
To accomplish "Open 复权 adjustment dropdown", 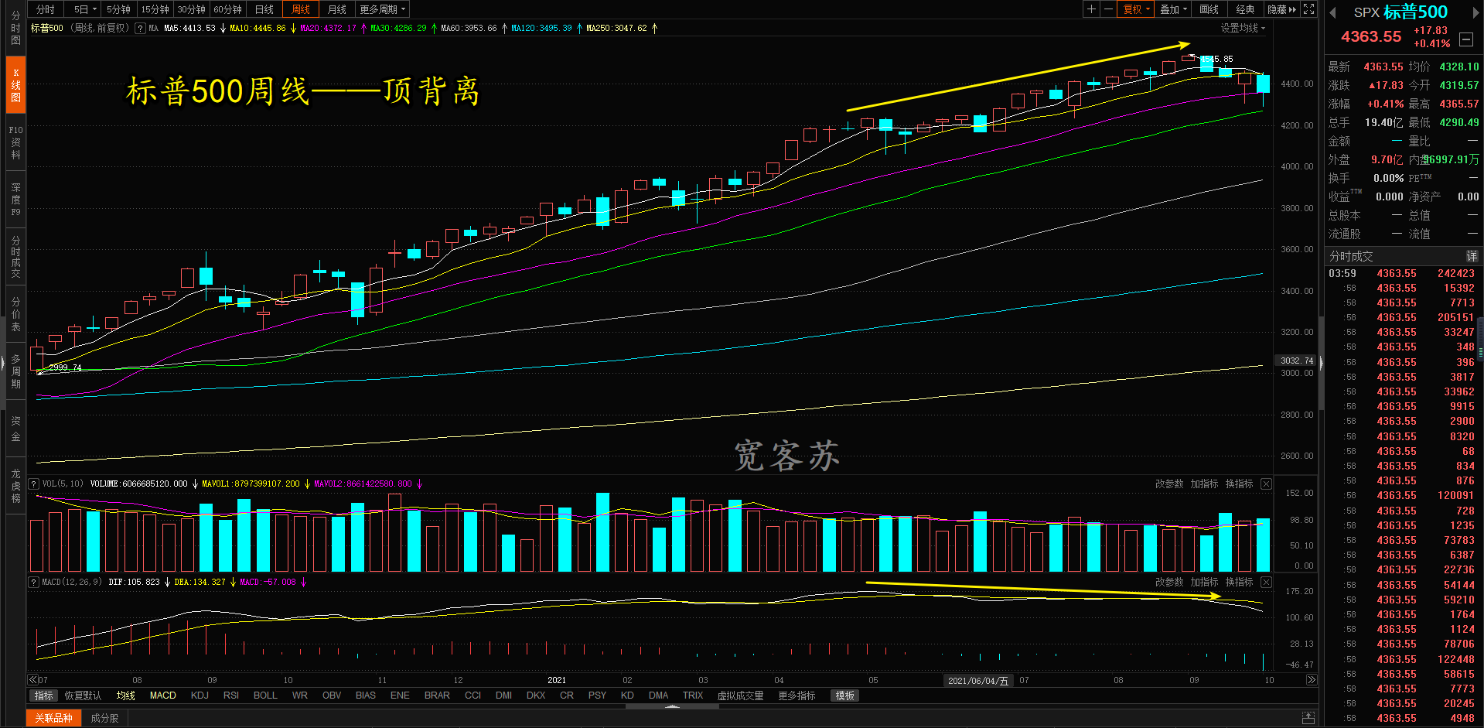I will pos(1137,9).
